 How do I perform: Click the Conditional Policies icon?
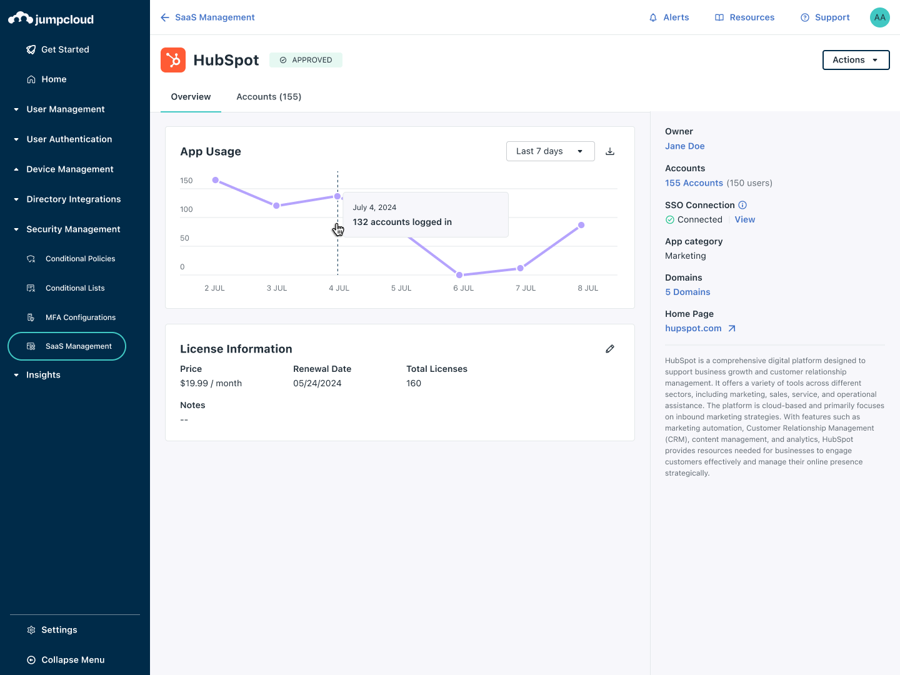pyautogui.click(x=31, y=259)
